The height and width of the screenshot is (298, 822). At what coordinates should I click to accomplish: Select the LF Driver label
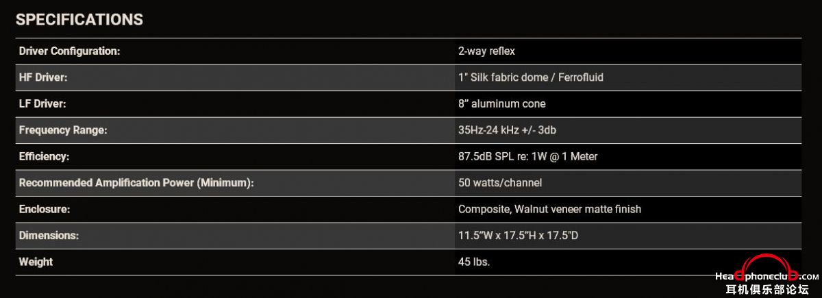click(x=42, y=104)
